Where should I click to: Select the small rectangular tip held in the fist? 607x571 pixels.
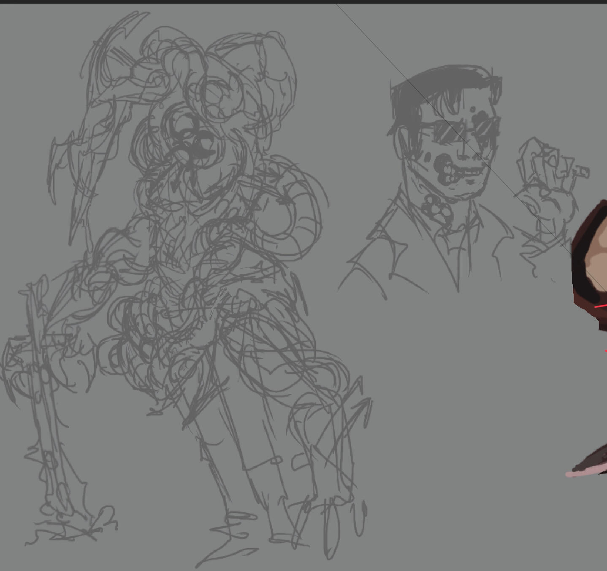583,172
